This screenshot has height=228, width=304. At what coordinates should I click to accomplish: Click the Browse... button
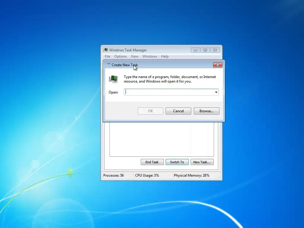click(x=207, y=111)
